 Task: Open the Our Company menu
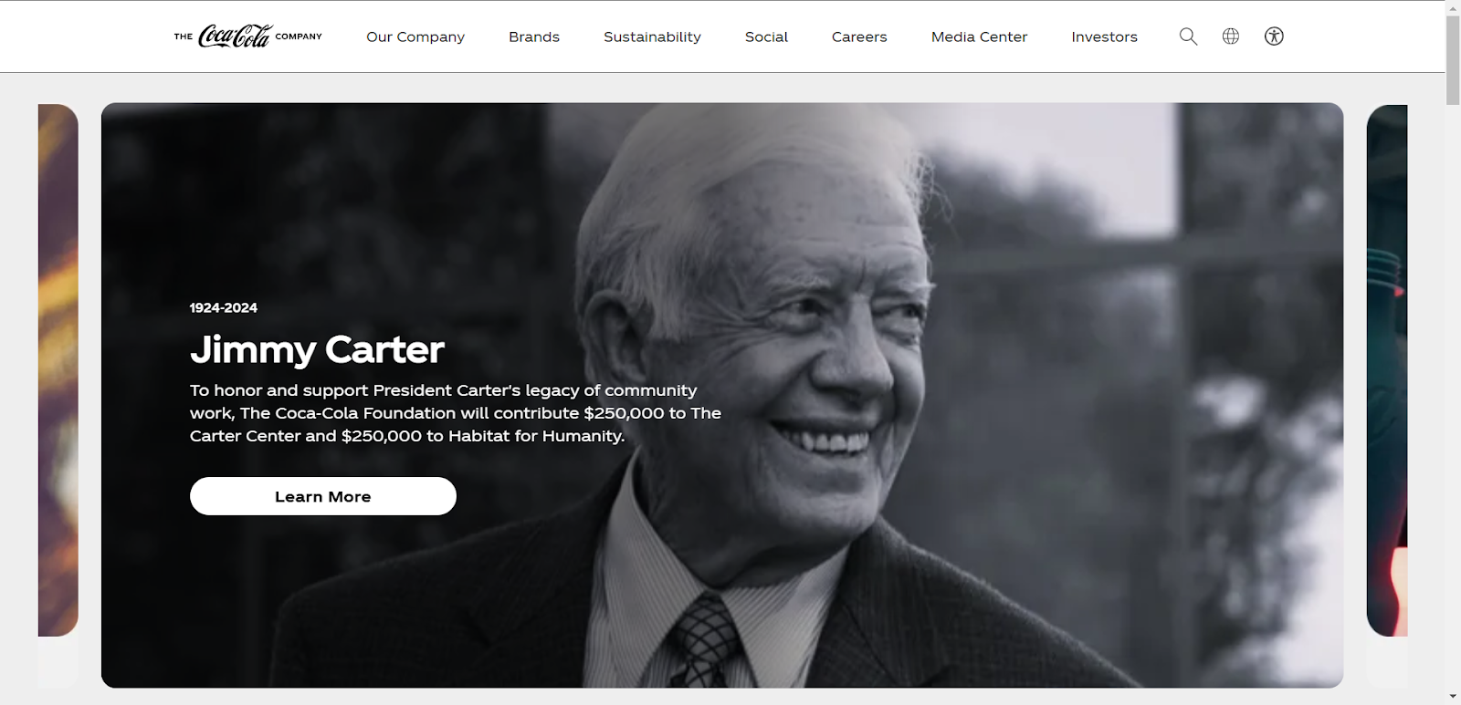point(415,36)
